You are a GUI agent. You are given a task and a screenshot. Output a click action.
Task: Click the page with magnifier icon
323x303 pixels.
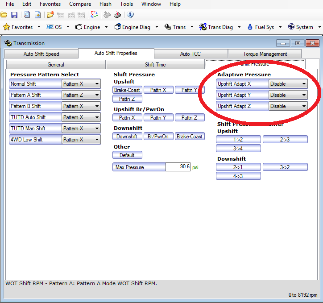(27, 15)
